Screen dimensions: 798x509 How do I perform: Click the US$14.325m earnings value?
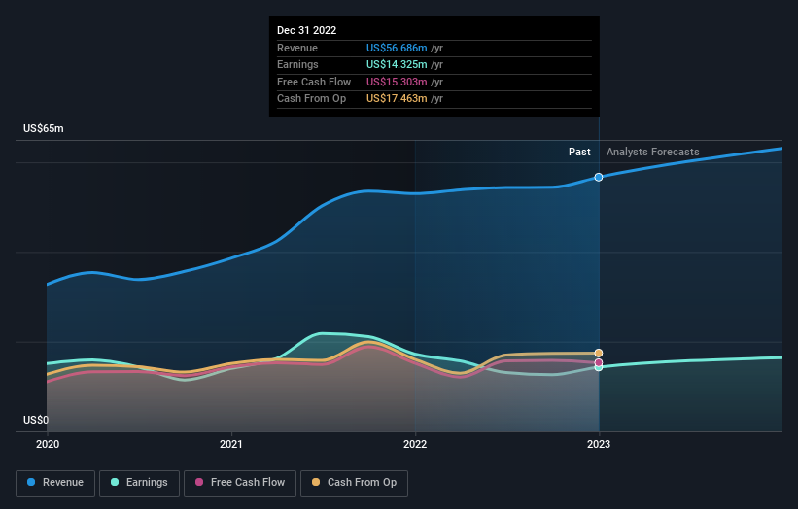[x=397, y=64]
